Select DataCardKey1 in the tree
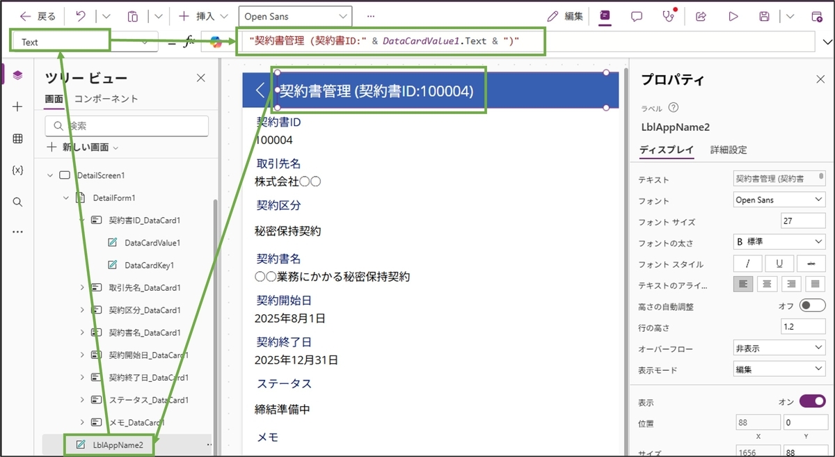Viewport: 835px width, 457px height. tap(149, 265)
